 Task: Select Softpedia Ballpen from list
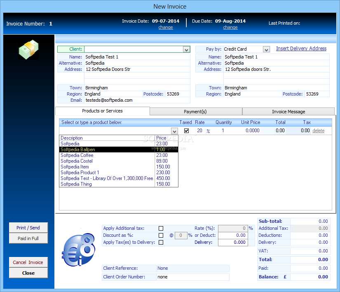coord(119,150)
